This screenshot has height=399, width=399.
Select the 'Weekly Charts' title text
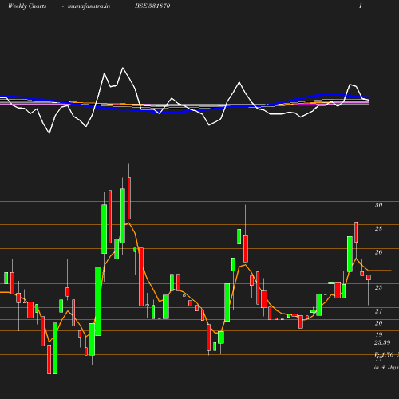click(x=27, y=6)
